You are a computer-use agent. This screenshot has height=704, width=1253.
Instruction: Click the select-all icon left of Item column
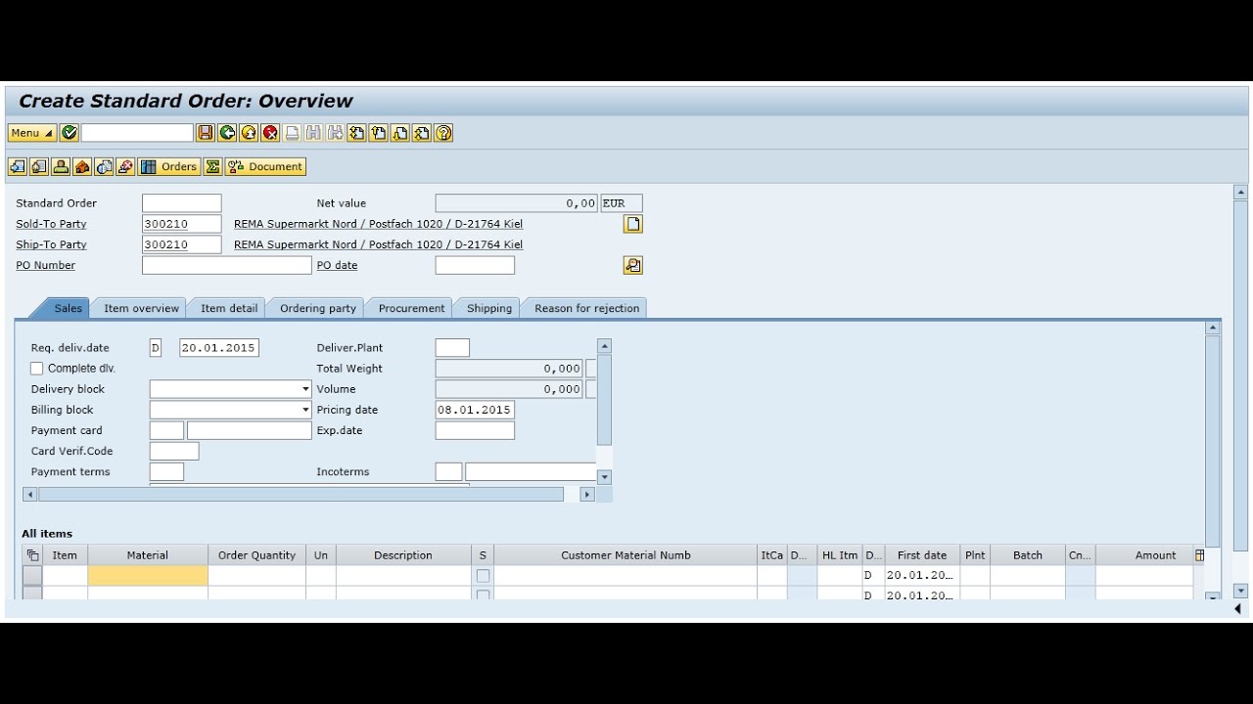point(32,555)
